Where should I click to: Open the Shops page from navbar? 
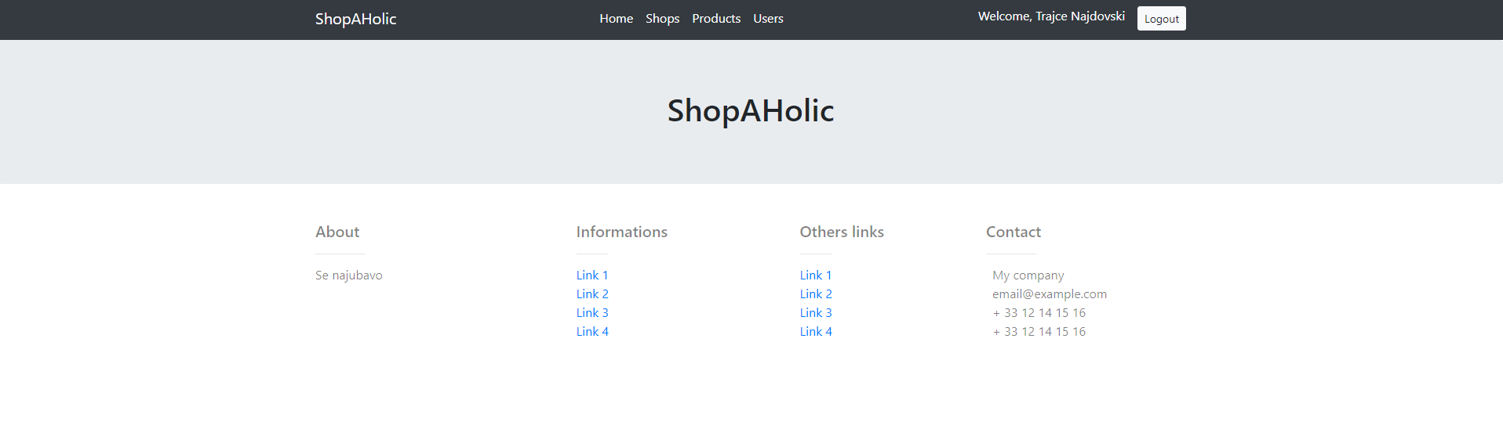(662, 19)
